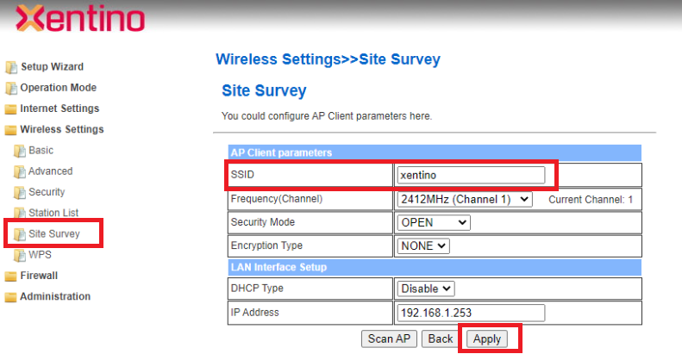Click the Setup Wizard page icon

pos(11,67)
